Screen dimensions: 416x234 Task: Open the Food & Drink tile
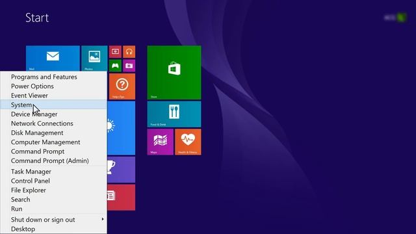pyautogui.click(x=174, y=114)
